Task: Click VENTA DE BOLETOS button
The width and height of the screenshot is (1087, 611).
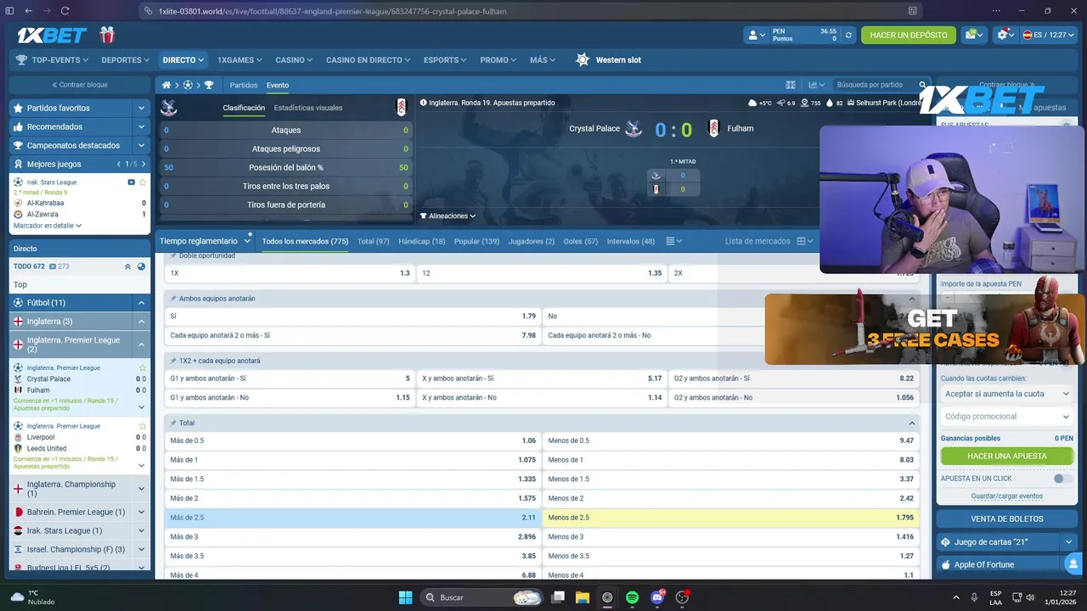Action: (1007, 519)
